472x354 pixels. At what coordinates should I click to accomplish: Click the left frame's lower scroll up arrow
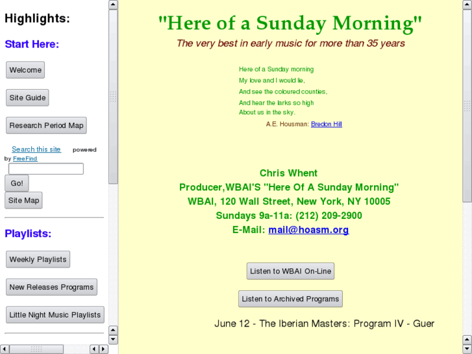point(113,330)
